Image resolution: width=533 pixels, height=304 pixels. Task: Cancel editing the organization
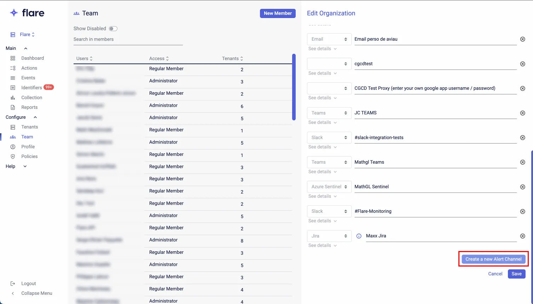(x=495, y=274)
